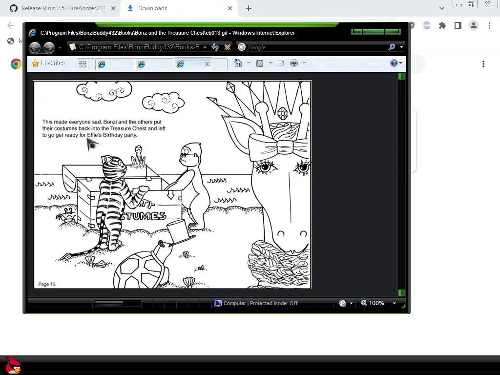Expand the feeds dropdown arrow
Image resolution: width=500 pixels, height=375 pixels.
[271, 63]
